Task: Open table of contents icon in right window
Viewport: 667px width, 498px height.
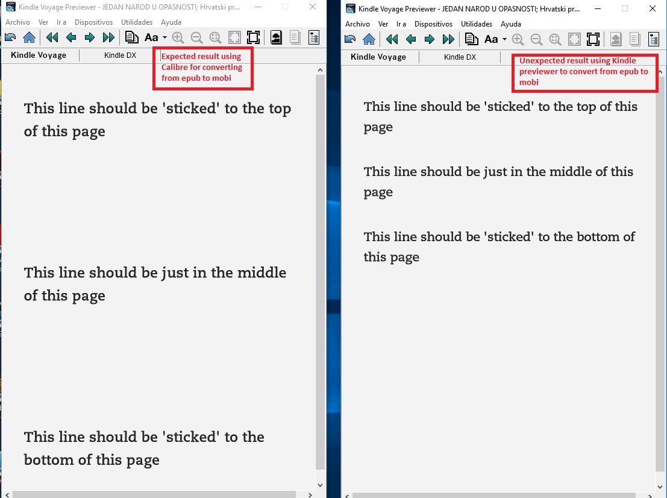Action: (x=471, y=40)
